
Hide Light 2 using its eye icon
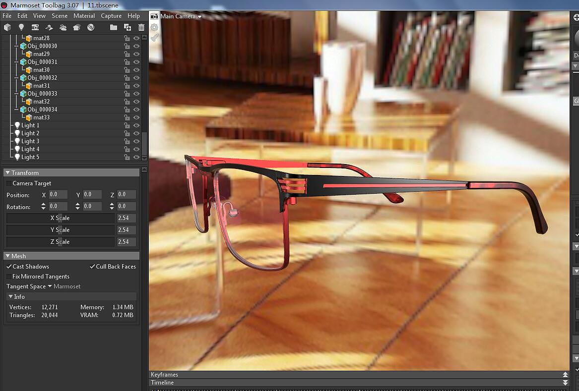click(x=136, y=133)
